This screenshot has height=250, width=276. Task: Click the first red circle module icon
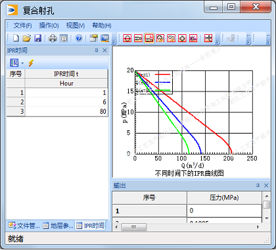click(127, 38)
